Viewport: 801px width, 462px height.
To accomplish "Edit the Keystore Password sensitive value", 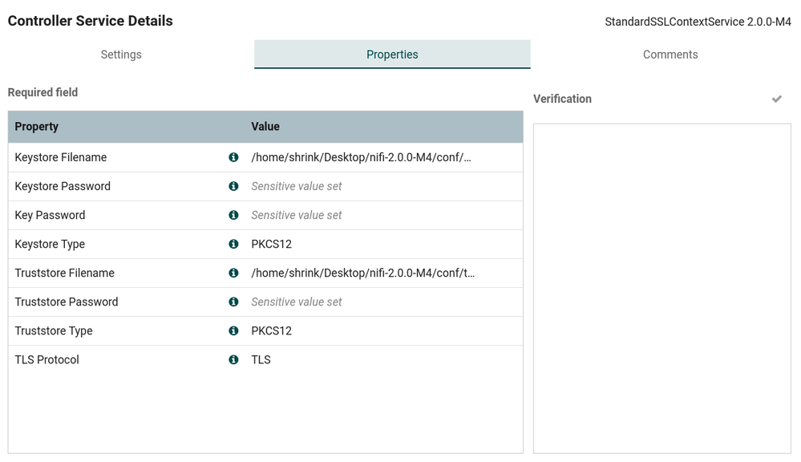I will point(297,186).
